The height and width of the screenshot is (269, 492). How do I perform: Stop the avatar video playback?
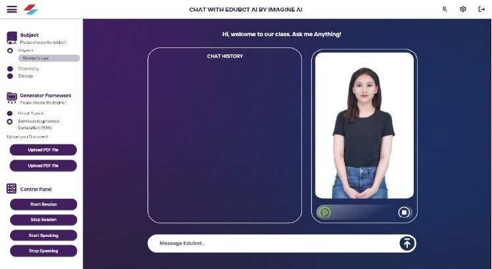(x=404, y=213)
